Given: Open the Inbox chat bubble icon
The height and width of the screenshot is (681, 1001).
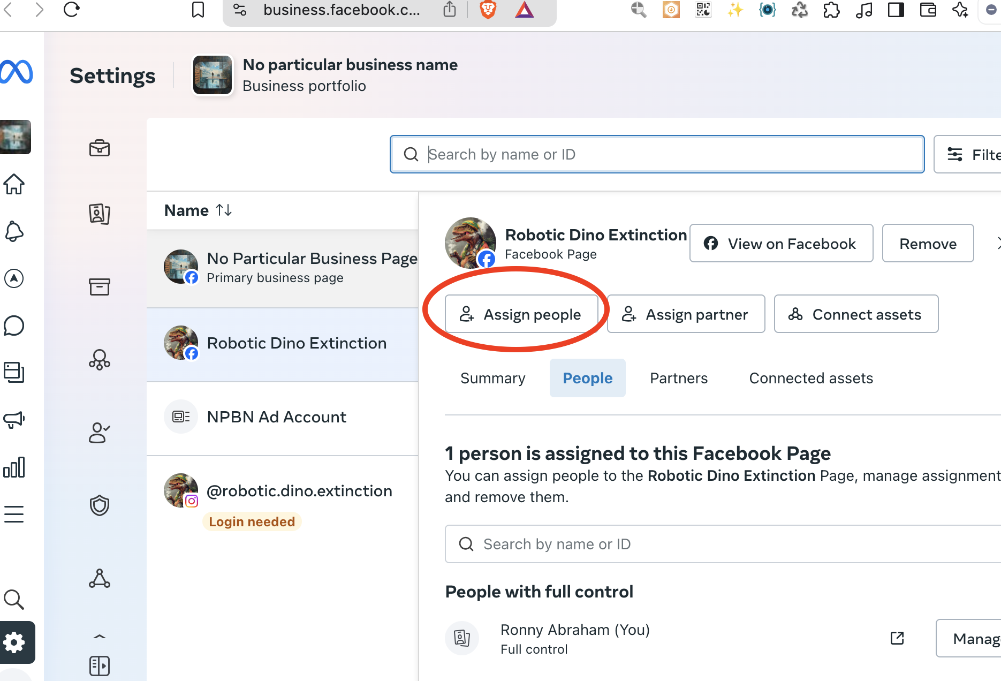Looking at the screenshot, I should [14, 326].
